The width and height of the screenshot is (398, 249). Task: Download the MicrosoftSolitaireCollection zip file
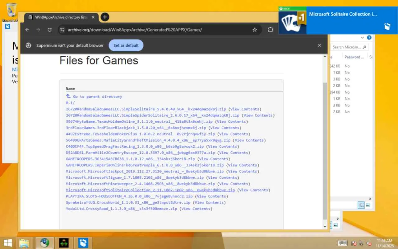pyautogui.click(x=150, y=190)
